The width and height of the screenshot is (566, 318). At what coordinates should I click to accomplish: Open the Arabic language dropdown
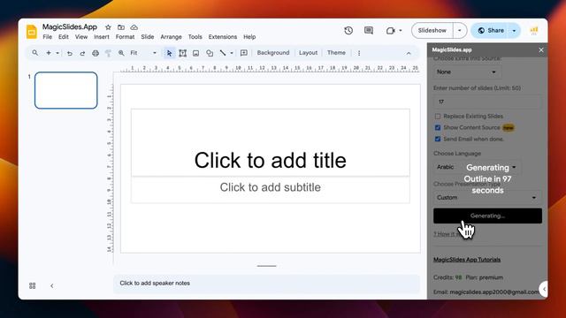point(477,167)
